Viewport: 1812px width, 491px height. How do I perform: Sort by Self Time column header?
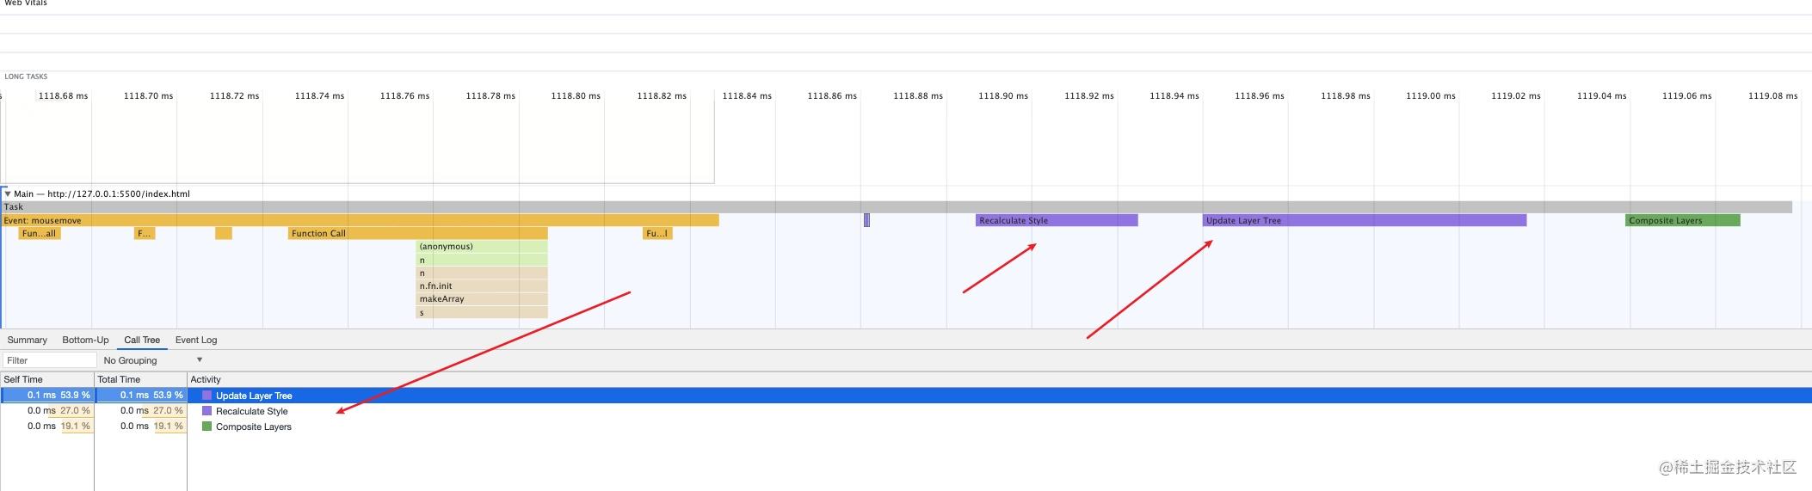pyautogui.click(x=46, y=379)
